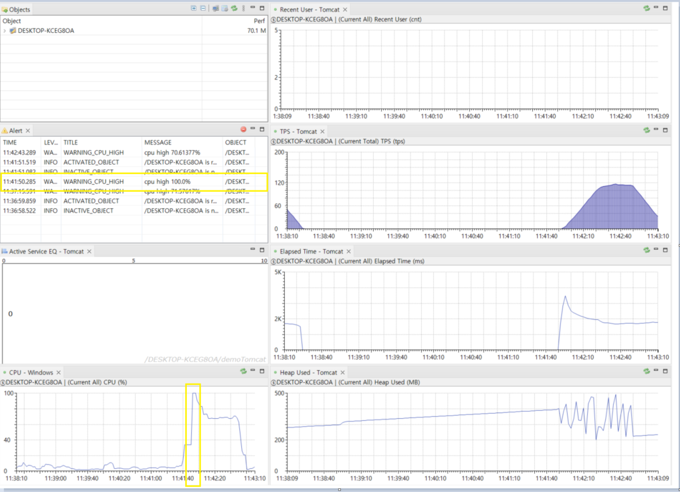Select the DESKTOP-KCEG8OA row in Objects
Screen dimensions: 680x492
134,31
